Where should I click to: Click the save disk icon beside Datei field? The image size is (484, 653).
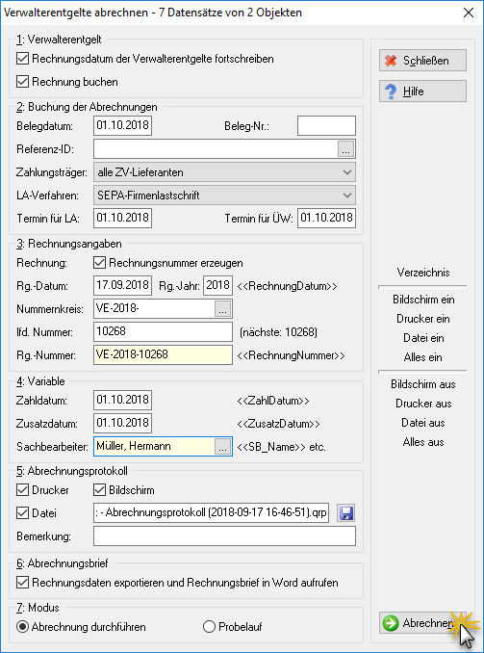(x=346, y=513)
